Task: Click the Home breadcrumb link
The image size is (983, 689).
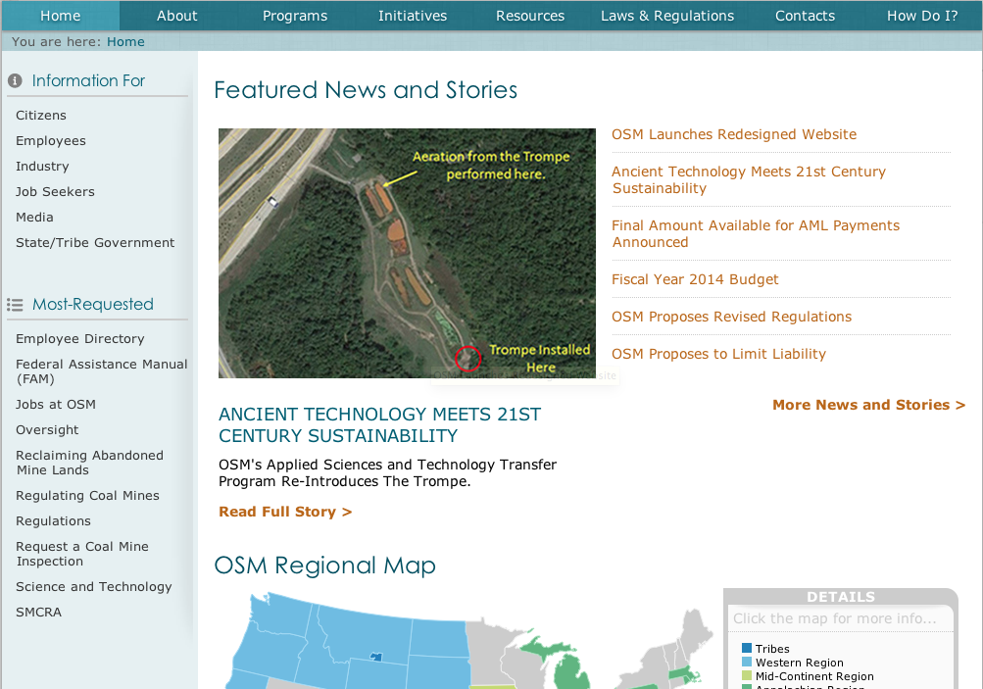Action: click(125, 42)
